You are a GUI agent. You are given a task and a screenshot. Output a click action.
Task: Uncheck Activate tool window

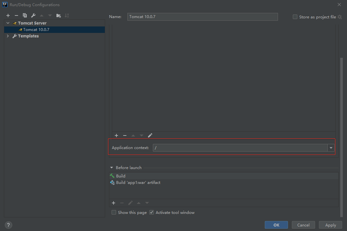coord(152,212)
